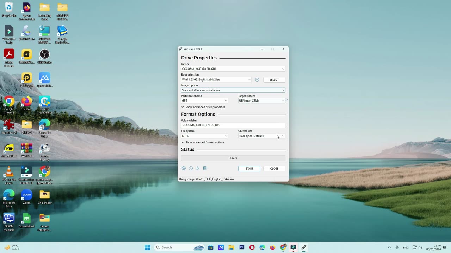451x253 pixels.
Task: Open Google Chrome desktop shortcut
Action: click(x=9, y=105)
